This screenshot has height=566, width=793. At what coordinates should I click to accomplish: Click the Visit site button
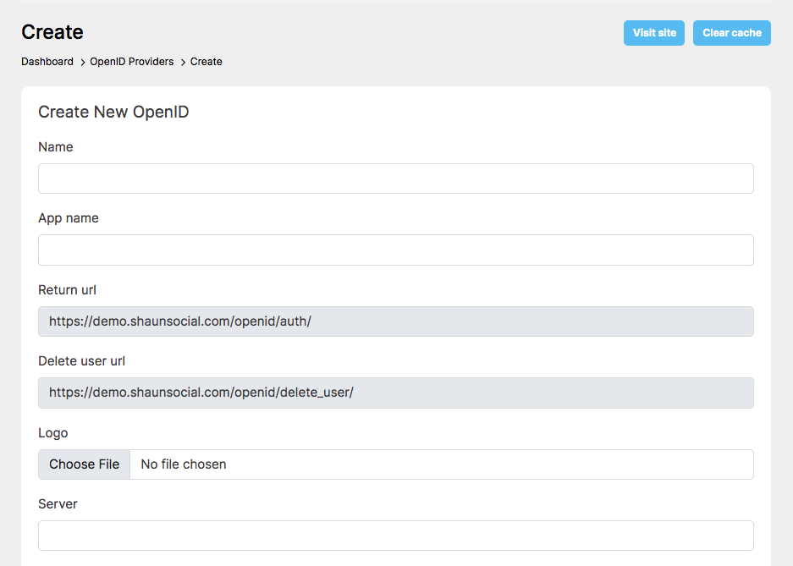(654, 33)
